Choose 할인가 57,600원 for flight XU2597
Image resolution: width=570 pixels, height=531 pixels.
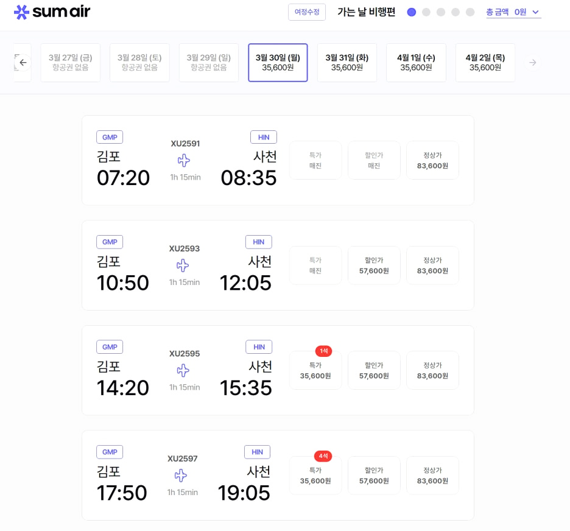pos(374,476)
